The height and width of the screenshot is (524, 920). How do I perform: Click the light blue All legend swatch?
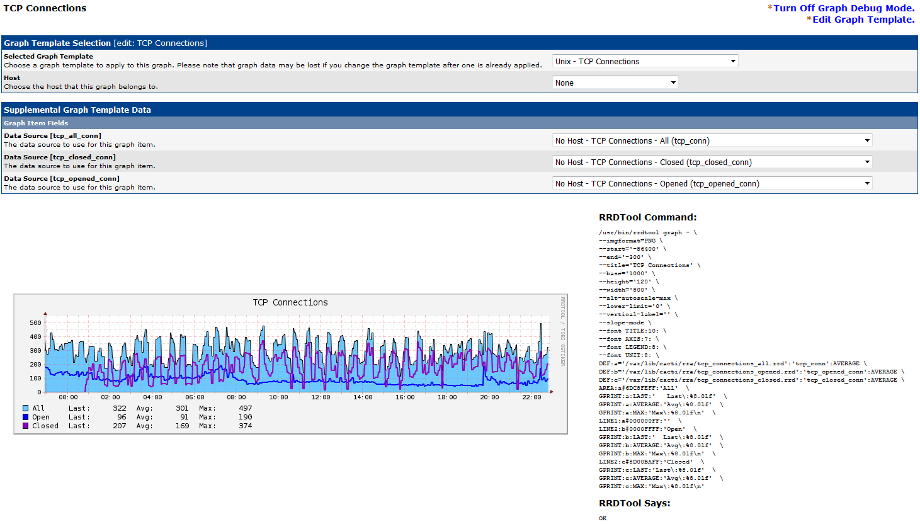tap(26, 408)
